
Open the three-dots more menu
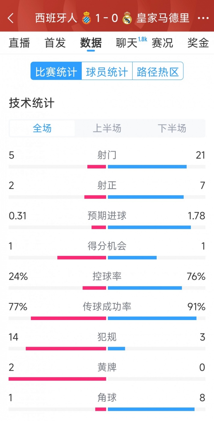point(203,18)
